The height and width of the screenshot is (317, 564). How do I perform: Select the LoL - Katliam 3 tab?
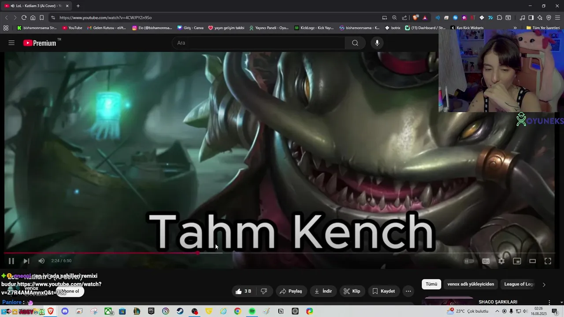[36, 6]
